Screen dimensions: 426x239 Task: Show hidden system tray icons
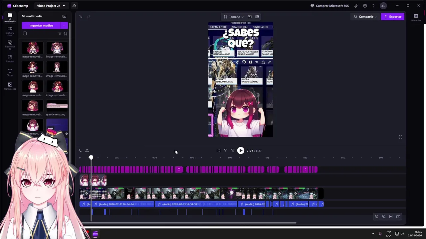click(373, 234)
